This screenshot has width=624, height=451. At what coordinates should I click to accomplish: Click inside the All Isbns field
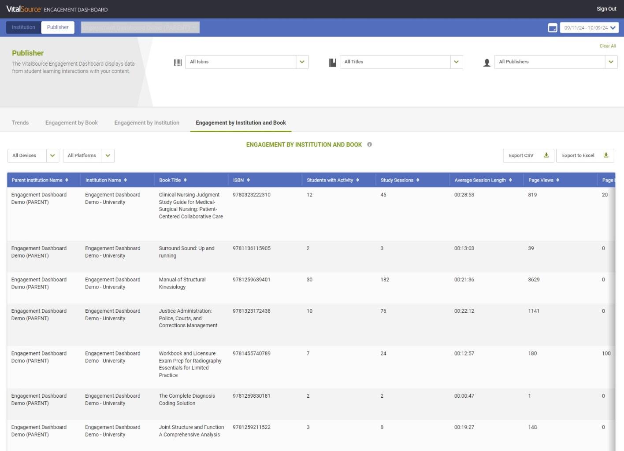tap(241, 62)
